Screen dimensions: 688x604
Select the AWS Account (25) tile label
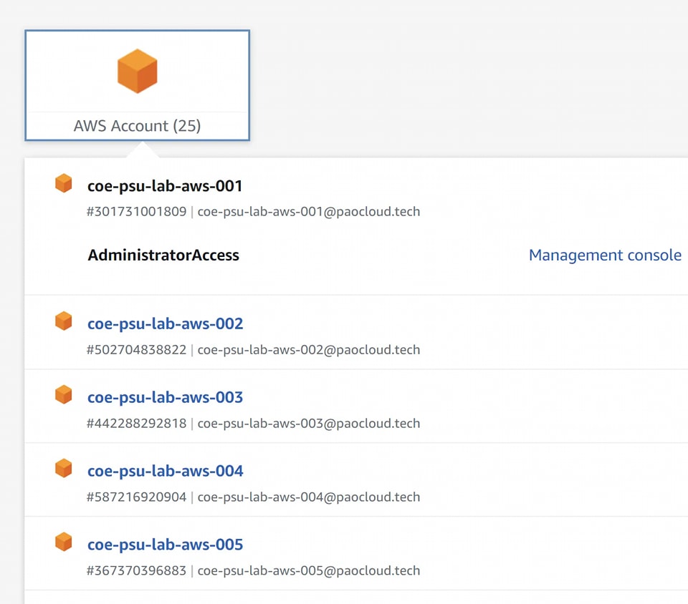[137, 126]
